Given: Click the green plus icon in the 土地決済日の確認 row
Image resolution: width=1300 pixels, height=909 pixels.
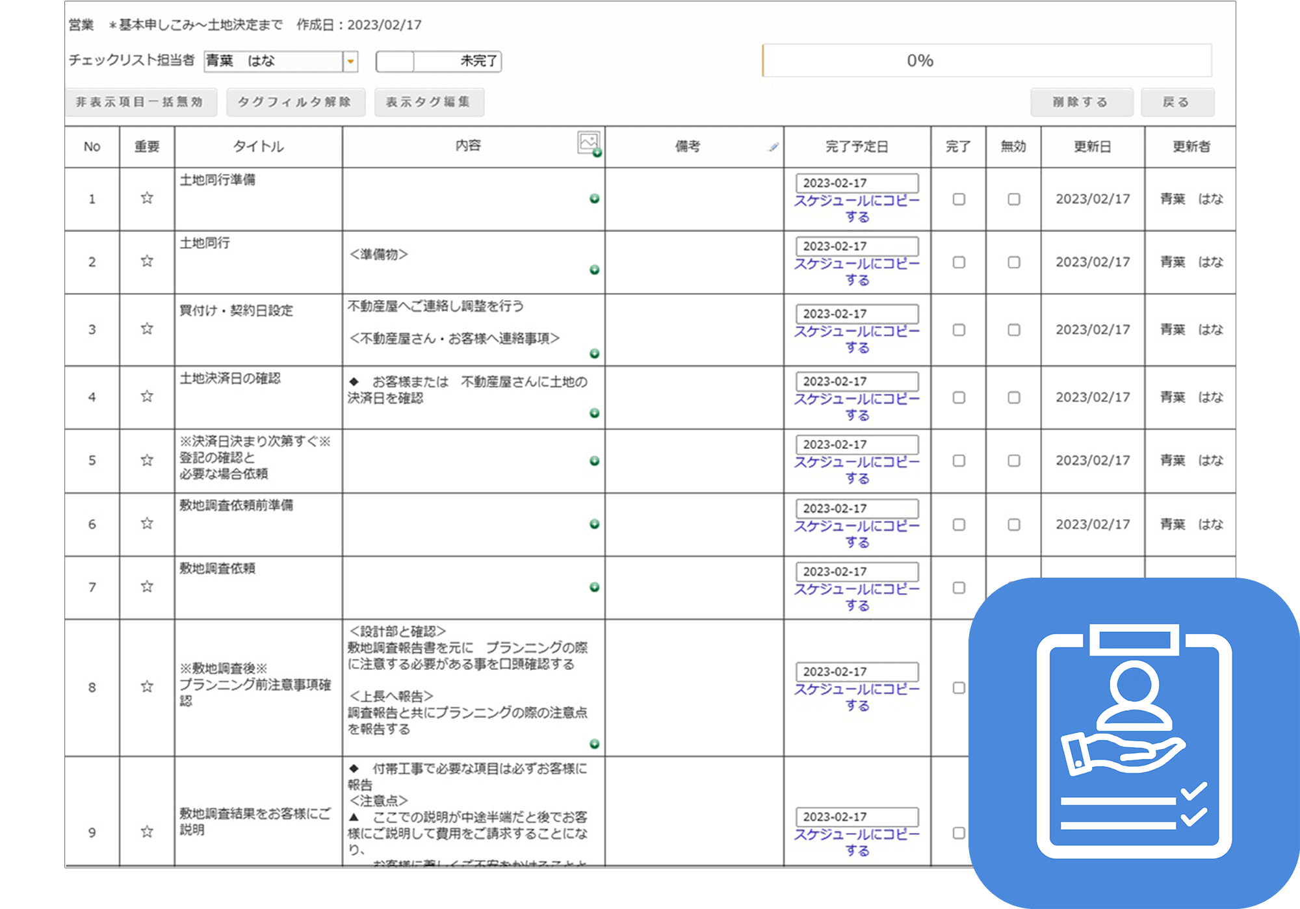Looking at the screenshot, I should [x=594, y=413].
